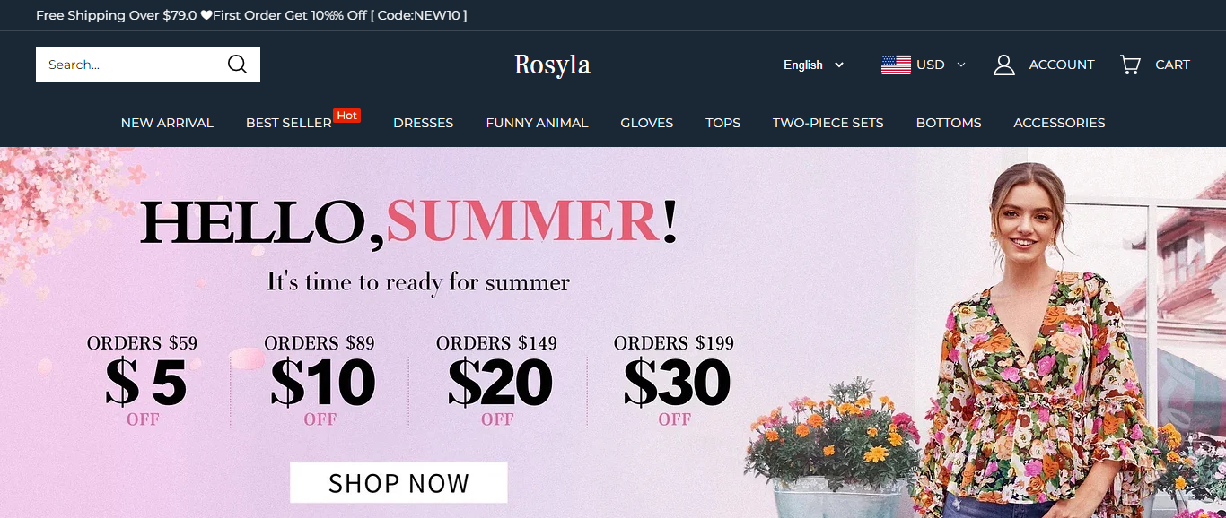This screenshot has width=1226, height=518.
Task: Open the Tops category
Action: click(x=722, y=123)
